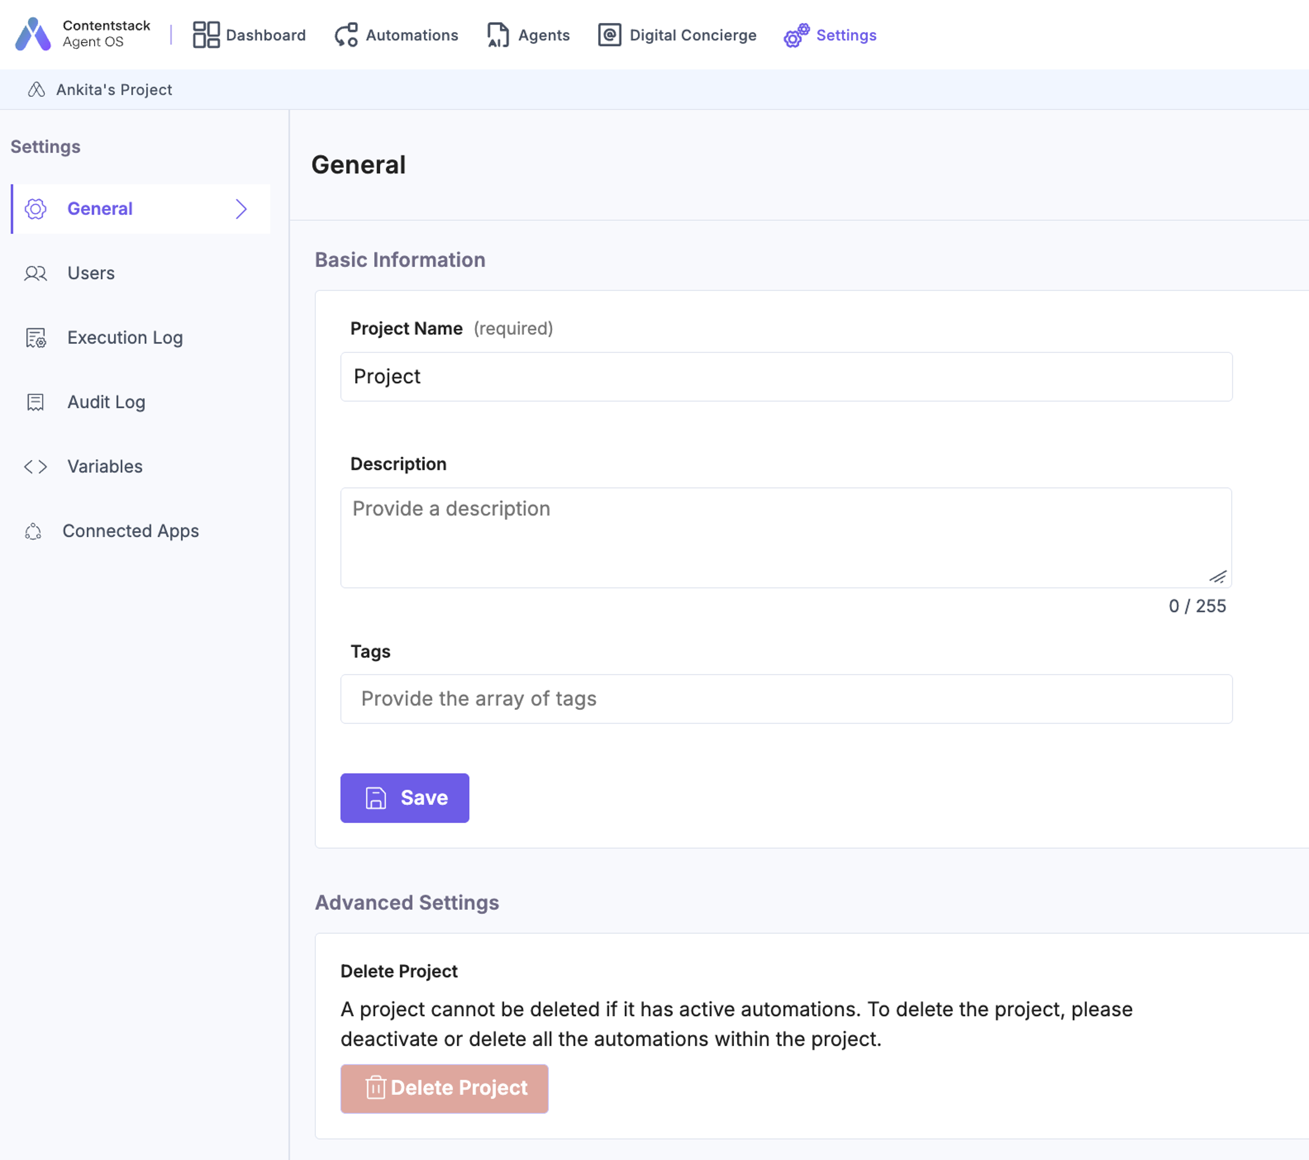The image size is (1309, 1160).
Task: Click the project icon beside Ankita's Project
Action: pyautogui.click(x=36, y=89)
